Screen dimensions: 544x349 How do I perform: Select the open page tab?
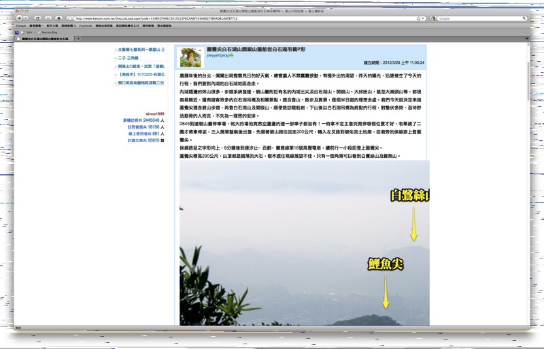coord(44,39)
